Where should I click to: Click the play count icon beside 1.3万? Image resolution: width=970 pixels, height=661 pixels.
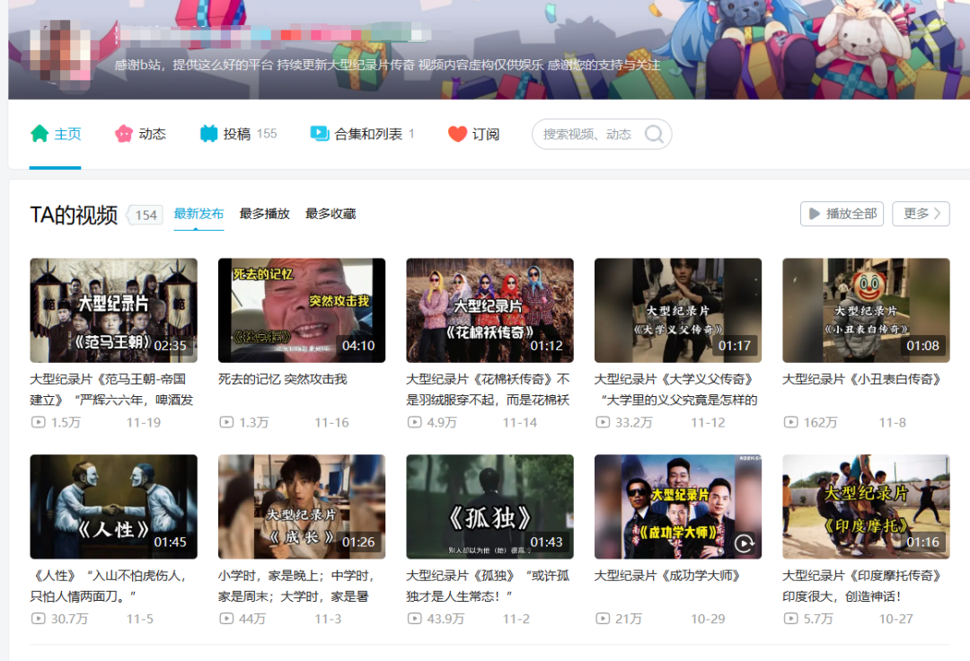tap(226, 422)
